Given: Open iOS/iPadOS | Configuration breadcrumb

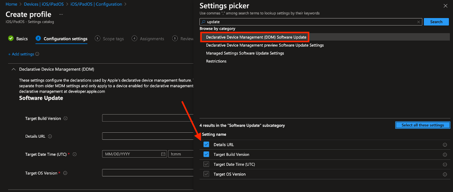Looking at the screenshot, I should pyautogui.click(x=96, y=5).
